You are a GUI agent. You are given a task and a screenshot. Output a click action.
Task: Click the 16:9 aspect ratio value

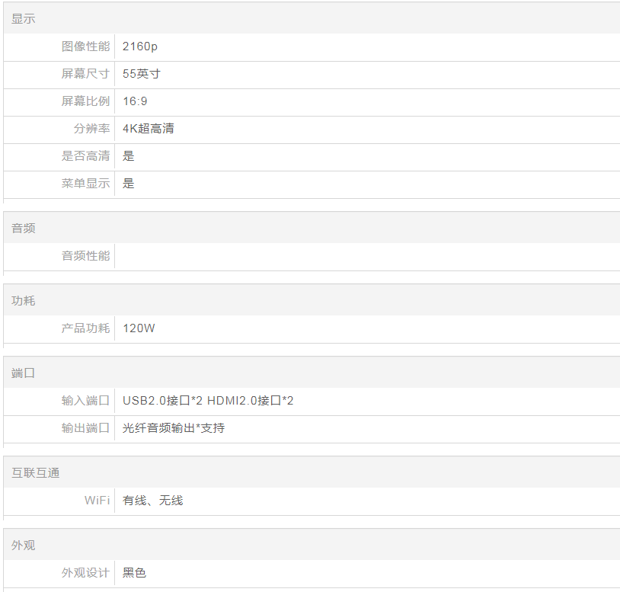pyautogui.click(x=135, y=101)
